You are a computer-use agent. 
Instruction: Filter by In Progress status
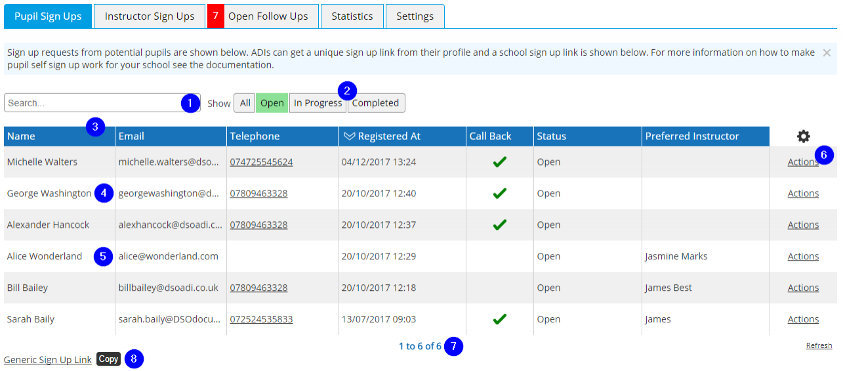[x=318, y=103]
